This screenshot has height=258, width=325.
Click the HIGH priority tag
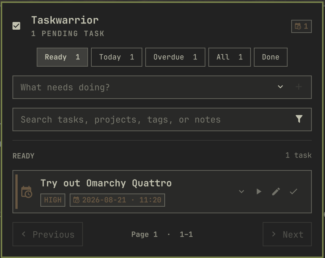click(x=53, y=200)
